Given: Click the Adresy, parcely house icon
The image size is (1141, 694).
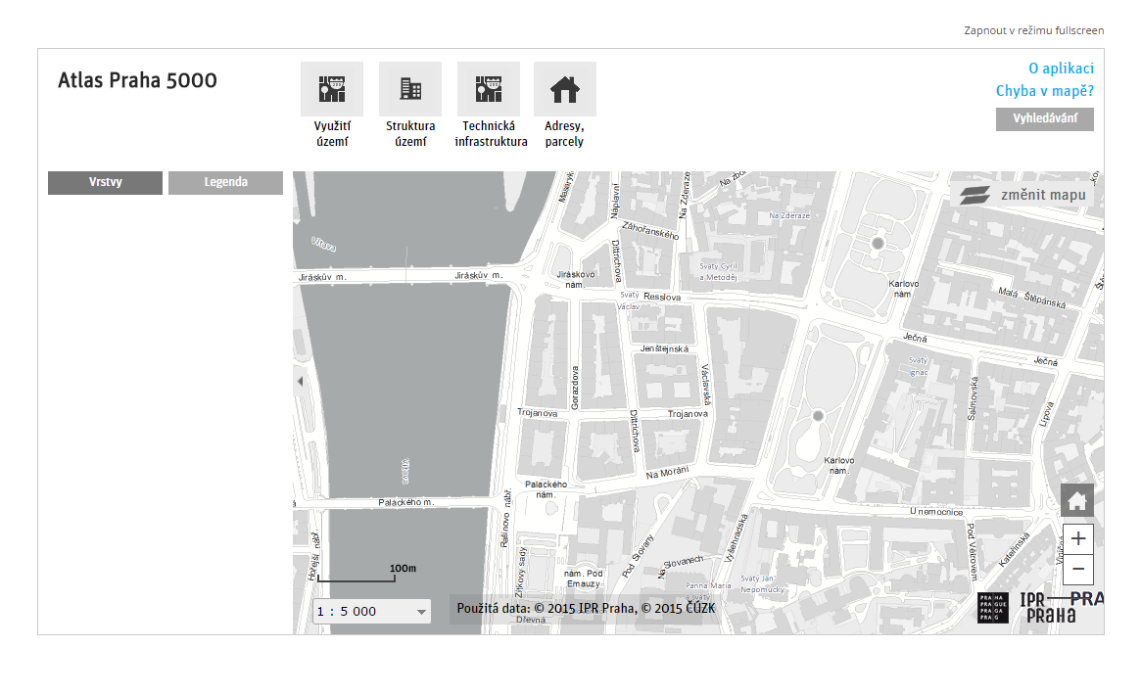Looking at the screenshot, I should click(x=564, y=89).
